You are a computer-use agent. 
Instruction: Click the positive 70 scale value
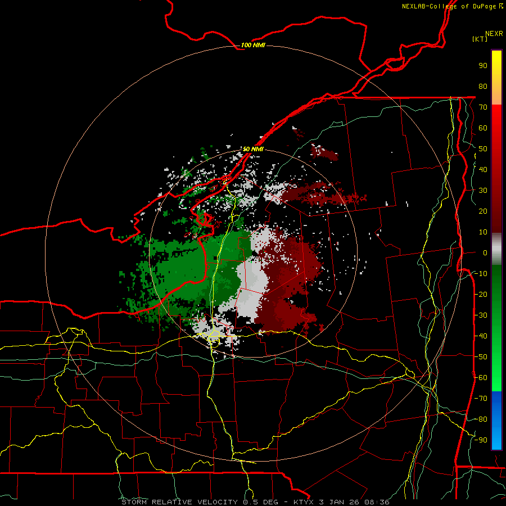click(x=483, y=107)
